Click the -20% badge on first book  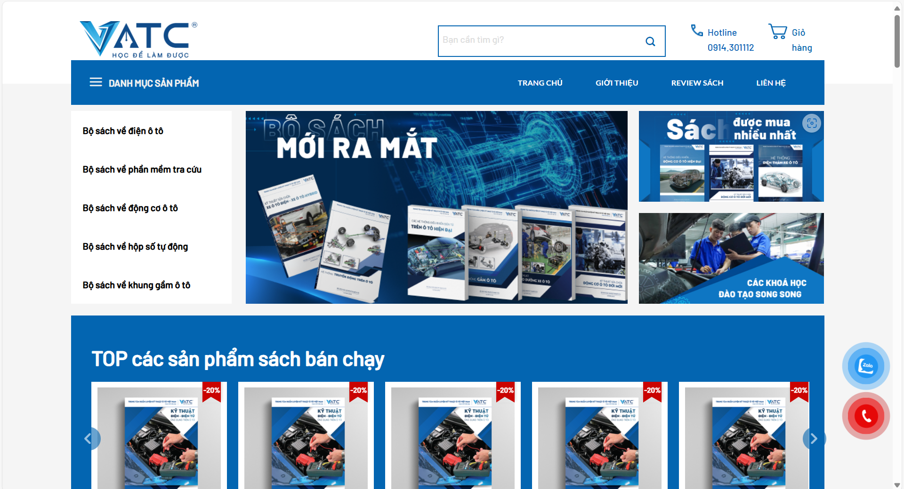pyautogui.click(x=212, y=391)
